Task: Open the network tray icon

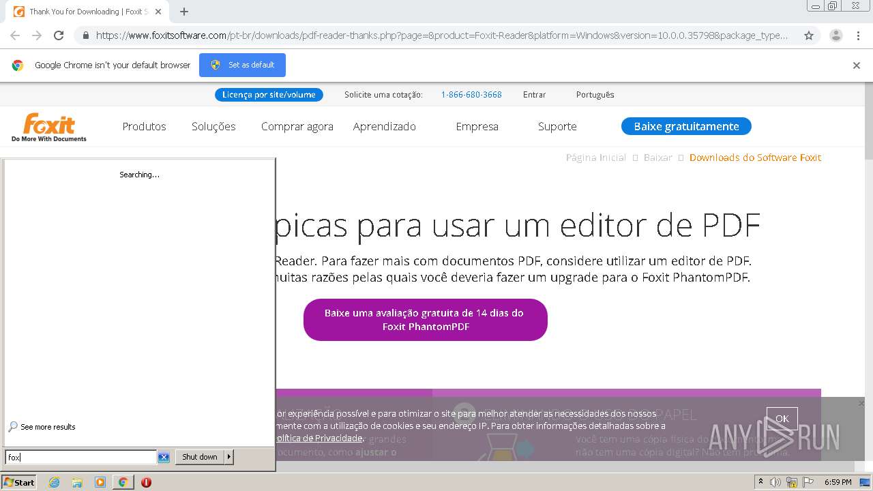Action: (792, 482)
